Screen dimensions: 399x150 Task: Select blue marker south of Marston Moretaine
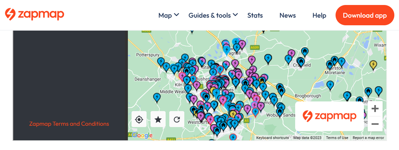330,85
